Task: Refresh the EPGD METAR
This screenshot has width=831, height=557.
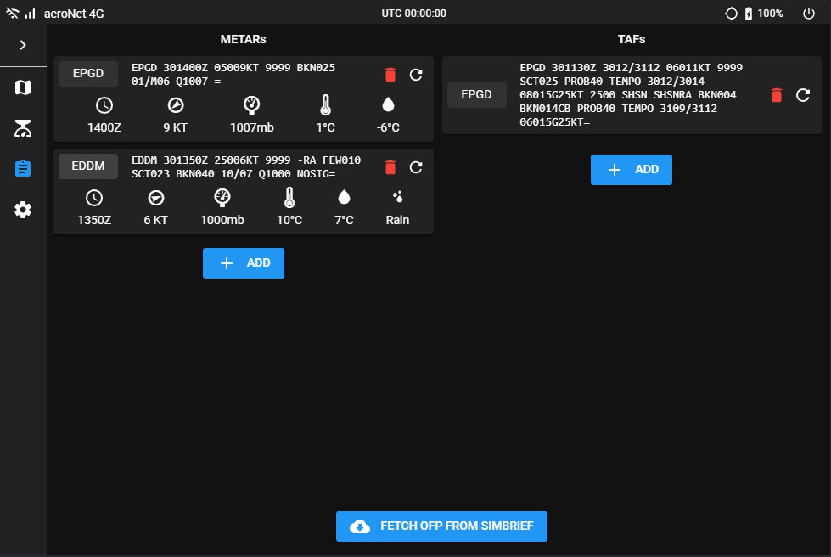Action: (416, 75)
